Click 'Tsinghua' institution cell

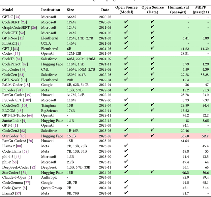[x=48, y=105]
